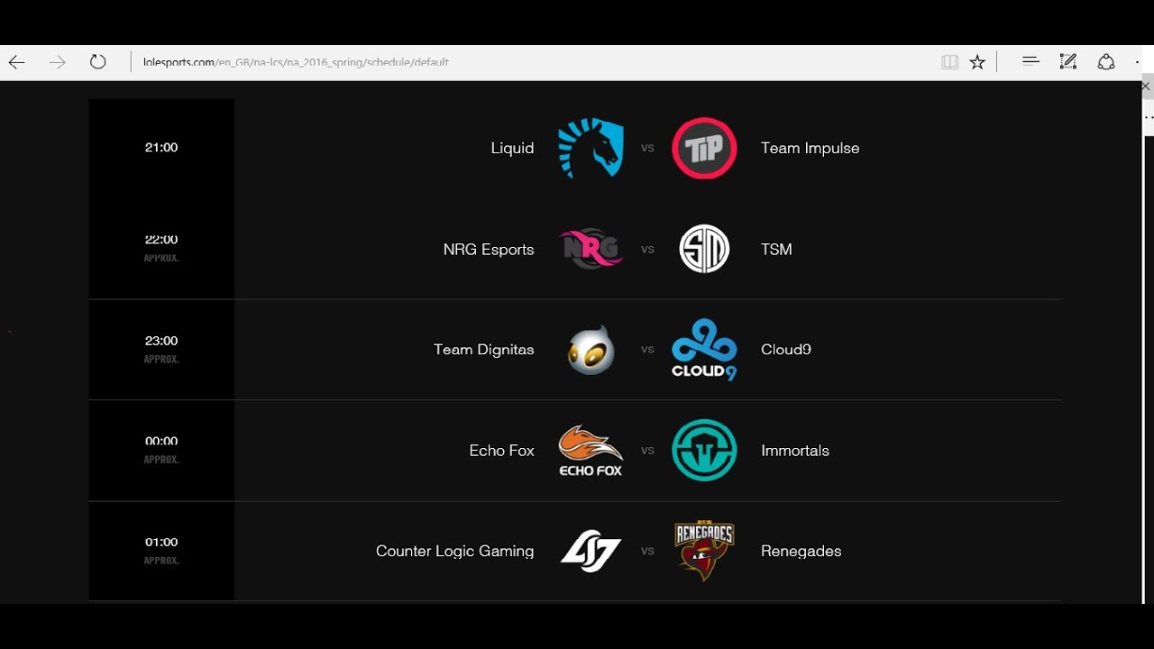Open the Team Dignitas name link
The width and height of the screenshot is (1154, 649).
coord(483,350)
